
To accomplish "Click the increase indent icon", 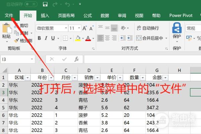I will coord(130,38).
